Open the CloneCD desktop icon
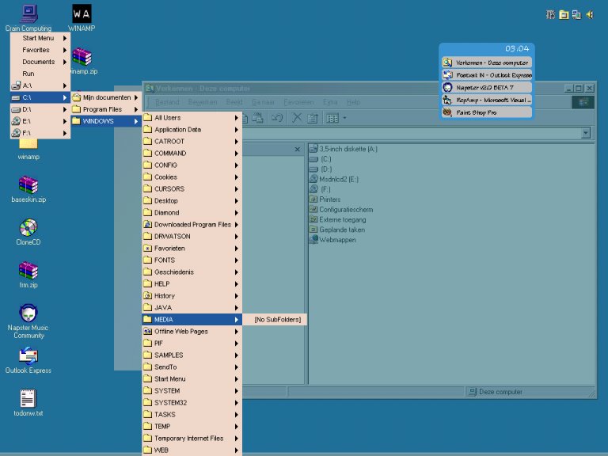608x456 pixels. [28, 229]
